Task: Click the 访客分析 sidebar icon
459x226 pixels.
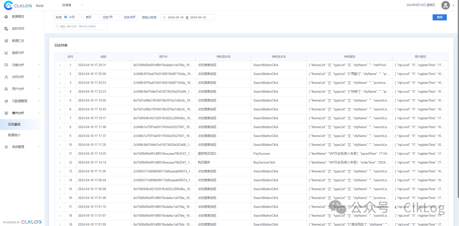Action: click(x=6, y=65)
